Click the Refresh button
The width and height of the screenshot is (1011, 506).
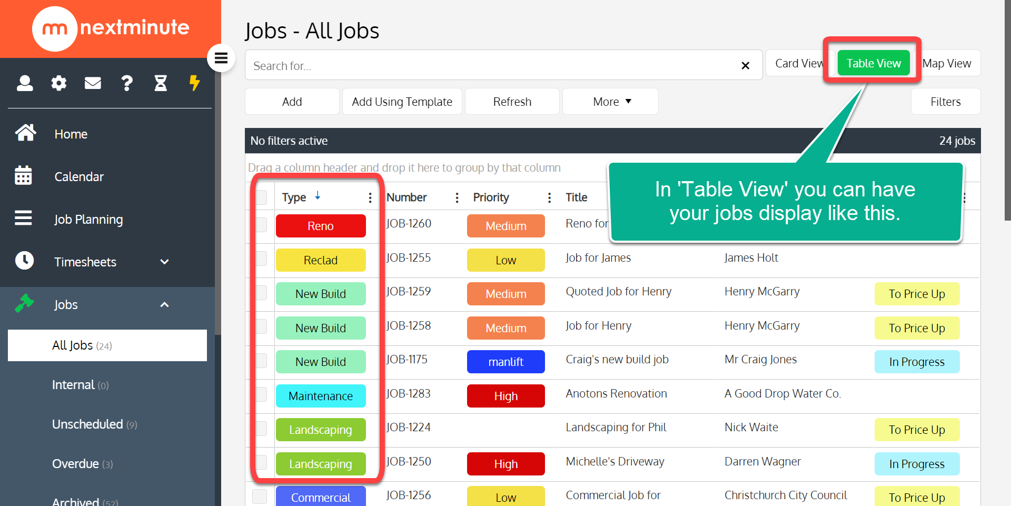(512, 102)
